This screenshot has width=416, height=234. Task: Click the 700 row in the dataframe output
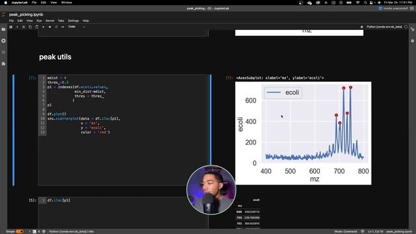point(248,218)
